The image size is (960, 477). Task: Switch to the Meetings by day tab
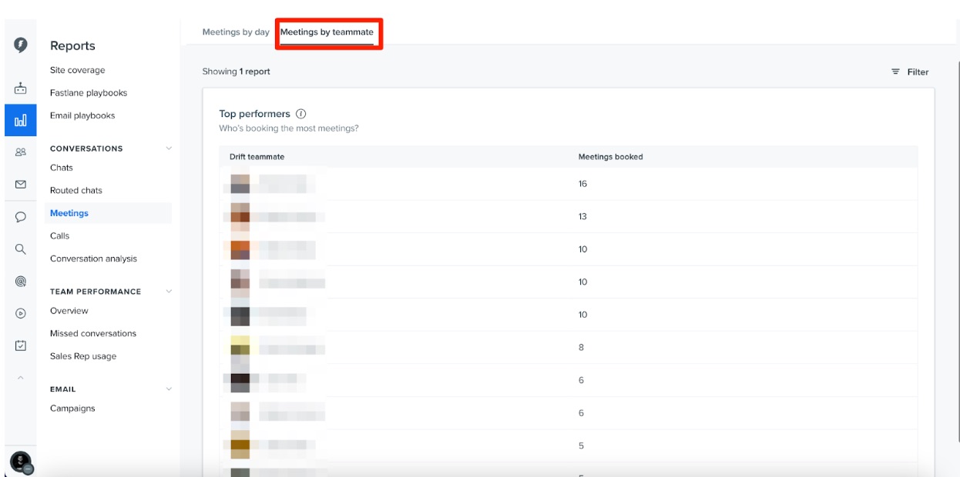tap(236, 32)
